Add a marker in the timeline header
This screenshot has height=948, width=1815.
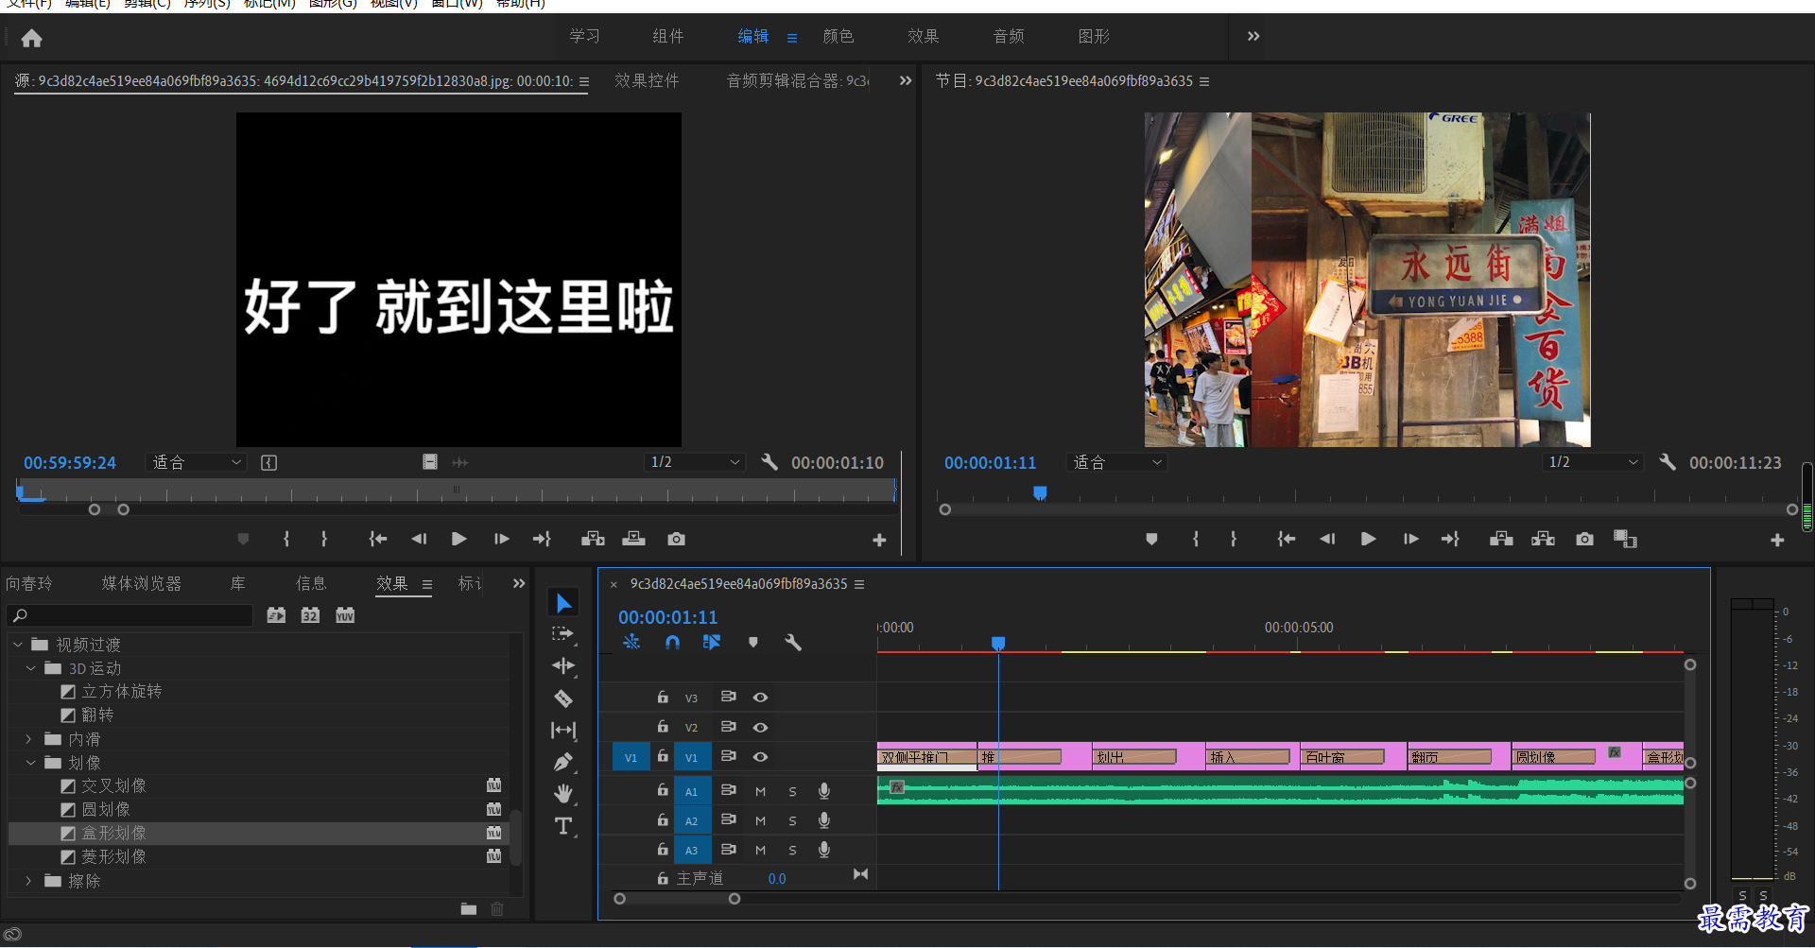click(x=753, y=643)
